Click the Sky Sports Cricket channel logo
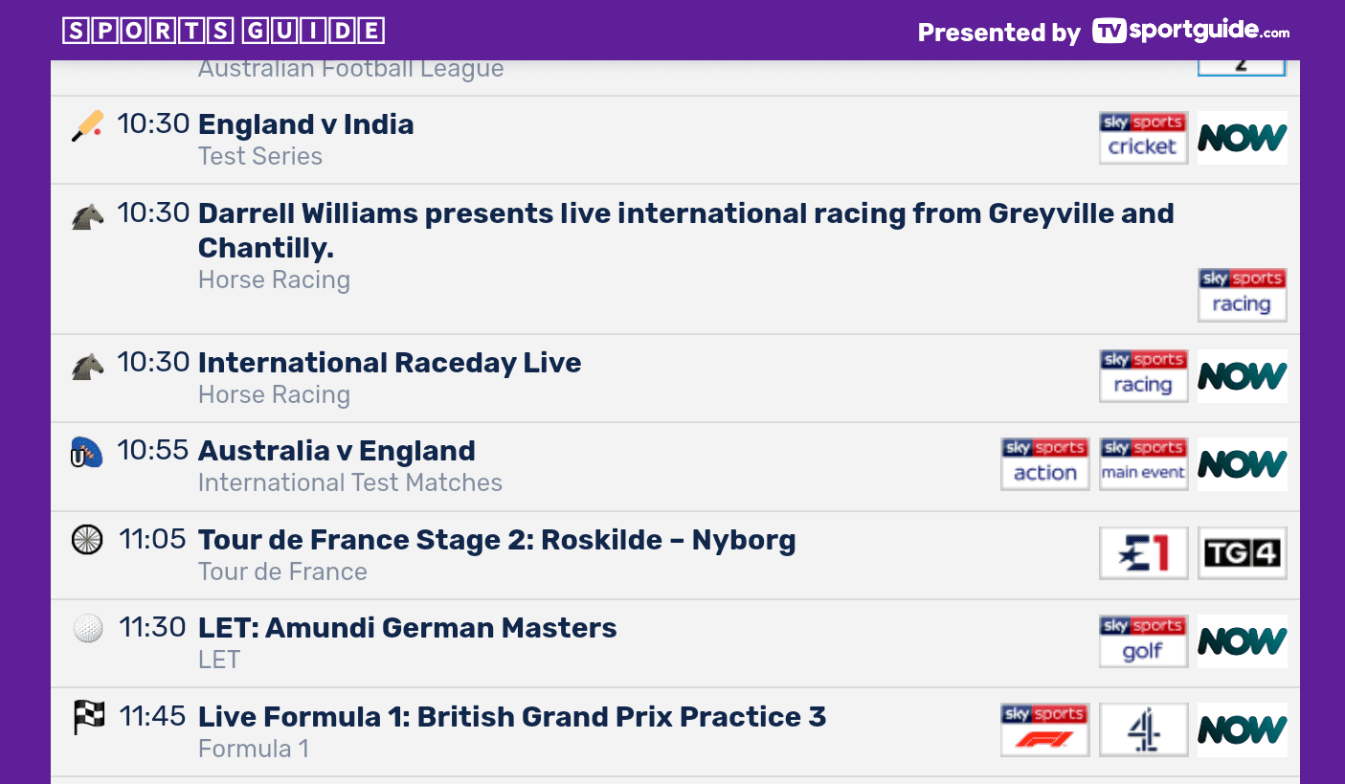The height and width of the screenshot is (784, 1345). (1142, 138)
